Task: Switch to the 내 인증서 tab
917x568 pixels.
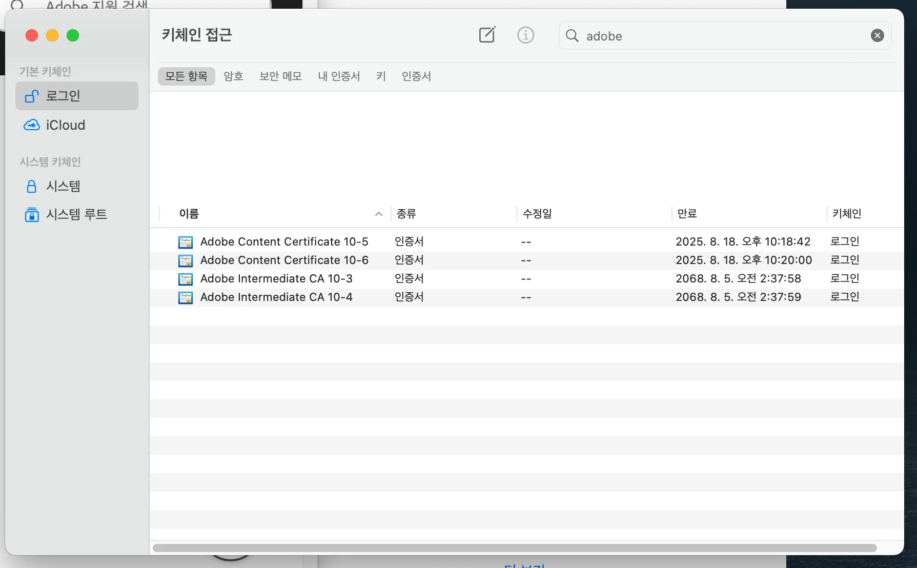Action: [x=339, y=76]
